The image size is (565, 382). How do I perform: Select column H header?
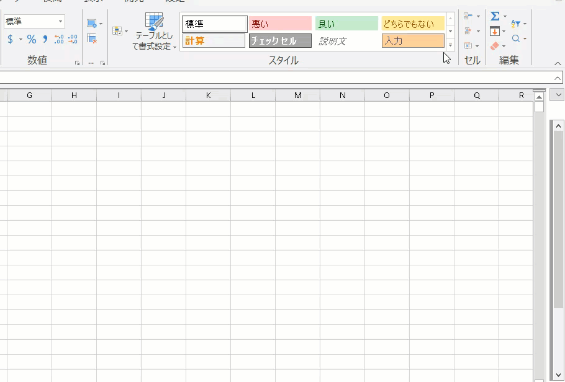click(75, 95)
